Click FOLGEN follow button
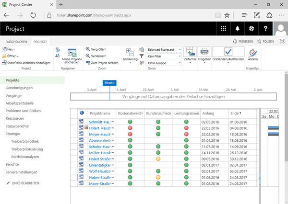The image size is (288, 204). tap(265, 42)
